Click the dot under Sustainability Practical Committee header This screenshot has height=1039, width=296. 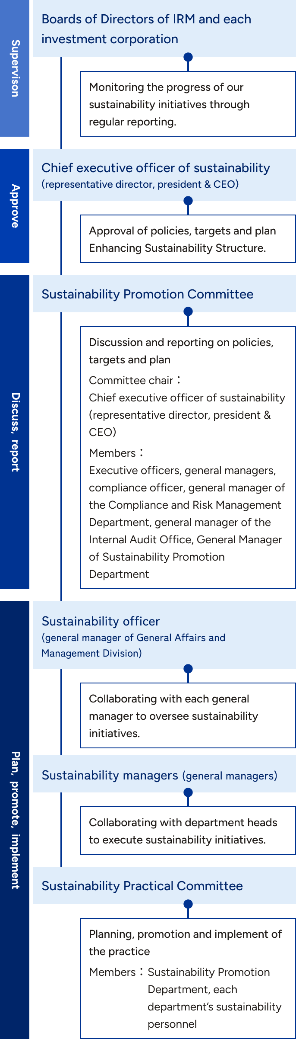[188, 904]
